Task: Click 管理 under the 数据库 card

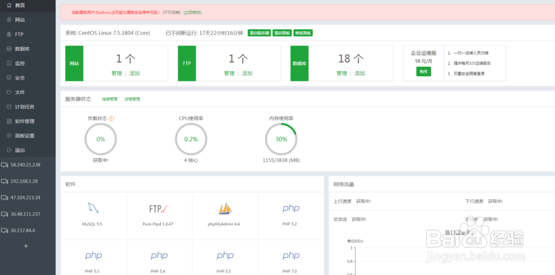Action: coord(341,73)
